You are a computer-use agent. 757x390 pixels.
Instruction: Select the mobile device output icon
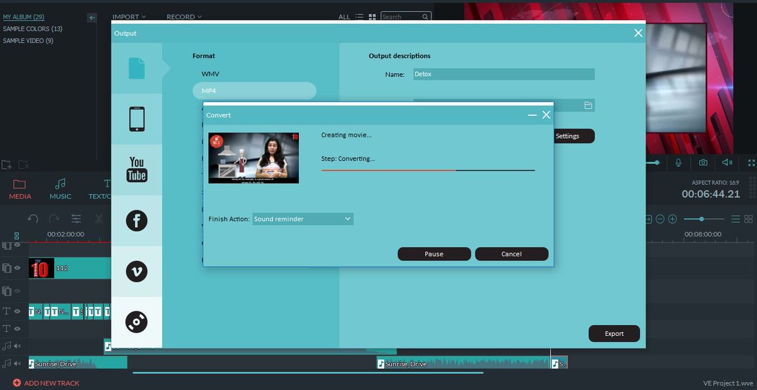coord(136,119)
